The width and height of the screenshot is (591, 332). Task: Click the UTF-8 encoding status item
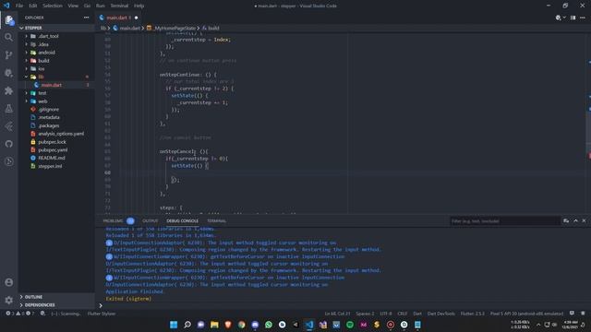pos(386,314)
